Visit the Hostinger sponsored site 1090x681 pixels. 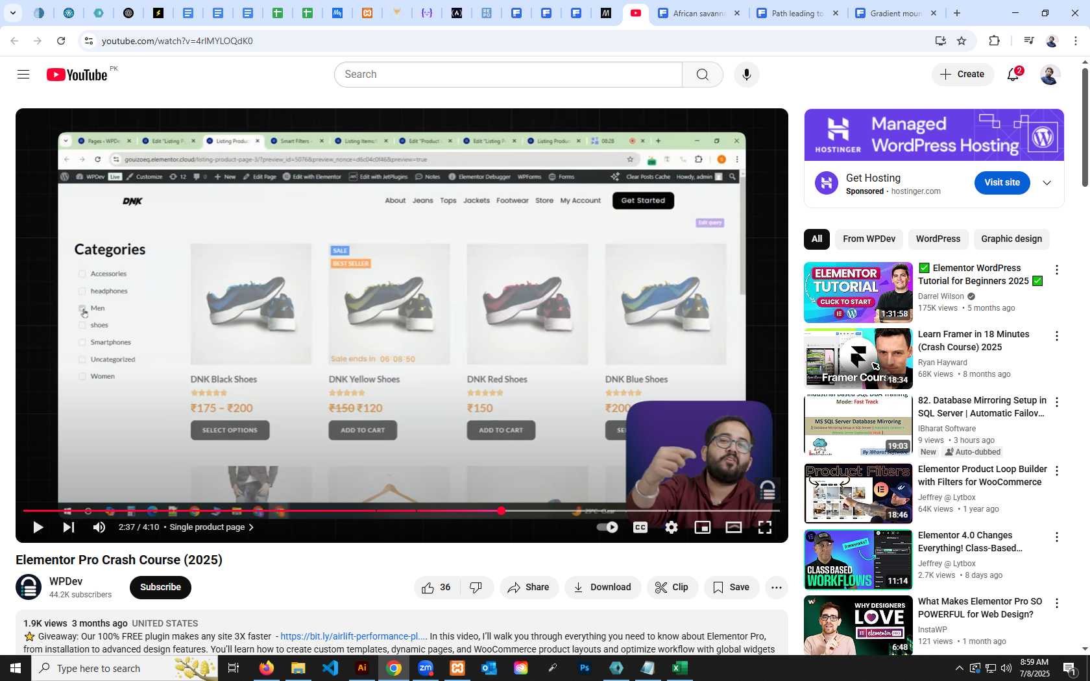tap(1002, 183)
